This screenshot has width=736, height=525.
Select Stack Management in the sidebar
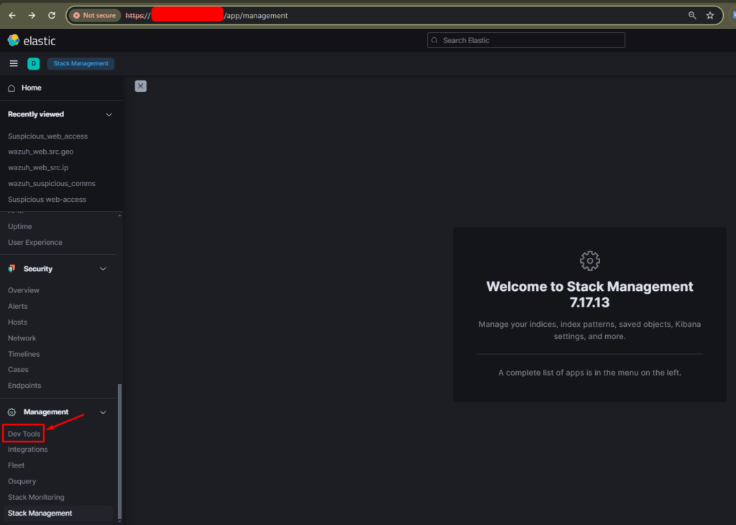coord(40,513)
